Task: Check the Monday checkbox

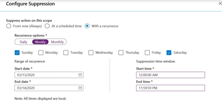Action: 41,53
